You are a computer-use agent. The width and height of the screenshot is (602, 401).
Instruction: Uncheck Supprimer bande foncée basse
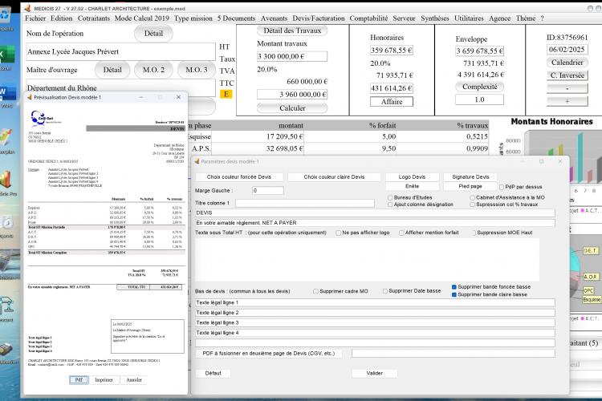(x=454, y=287)
